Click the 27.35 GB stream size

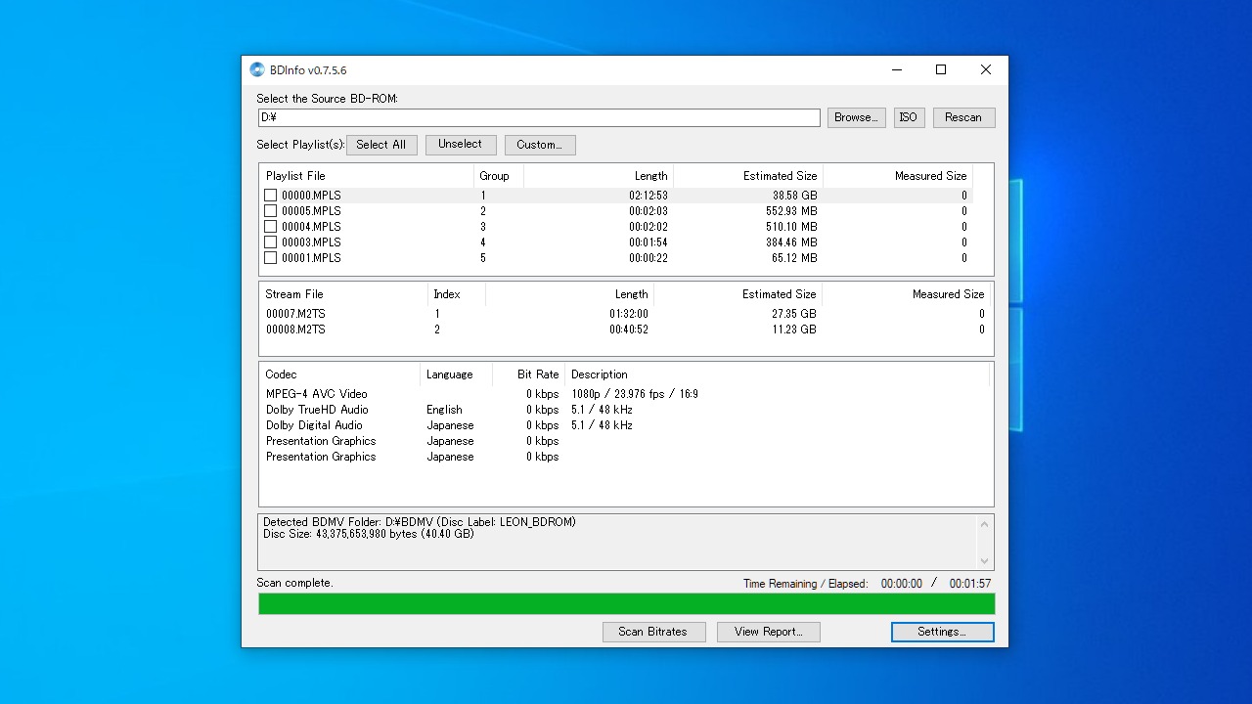click(x=794, y=314)
